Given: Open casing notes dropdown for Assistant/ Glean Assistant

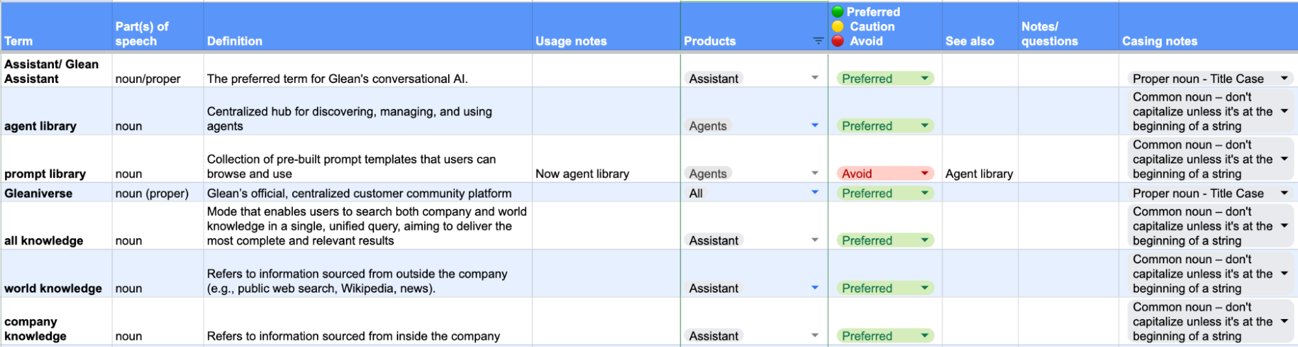Looking at the screenshot, I should (1210, 78).
